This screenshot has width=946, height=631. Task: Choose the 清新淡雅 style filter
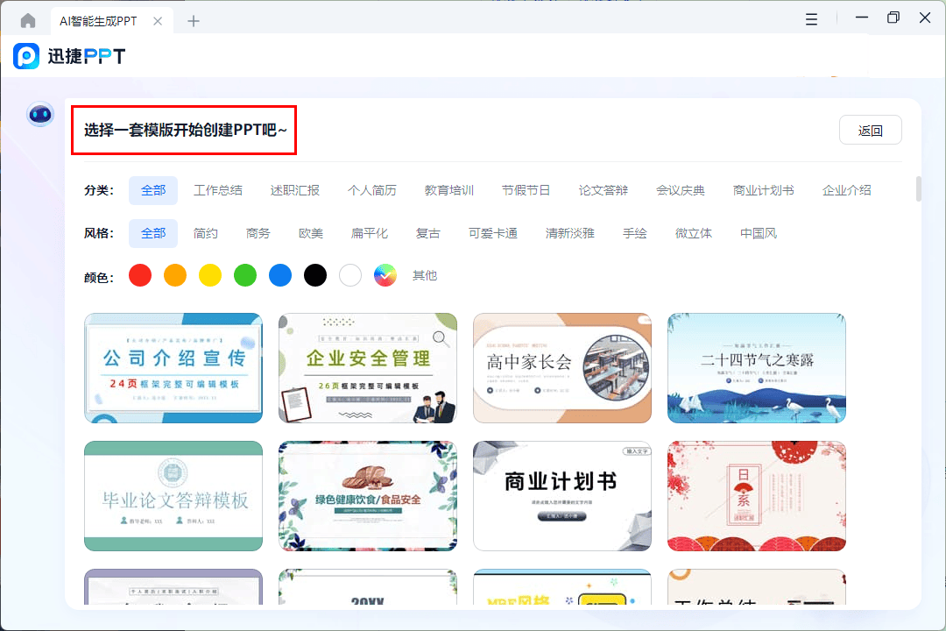[570, 234]
